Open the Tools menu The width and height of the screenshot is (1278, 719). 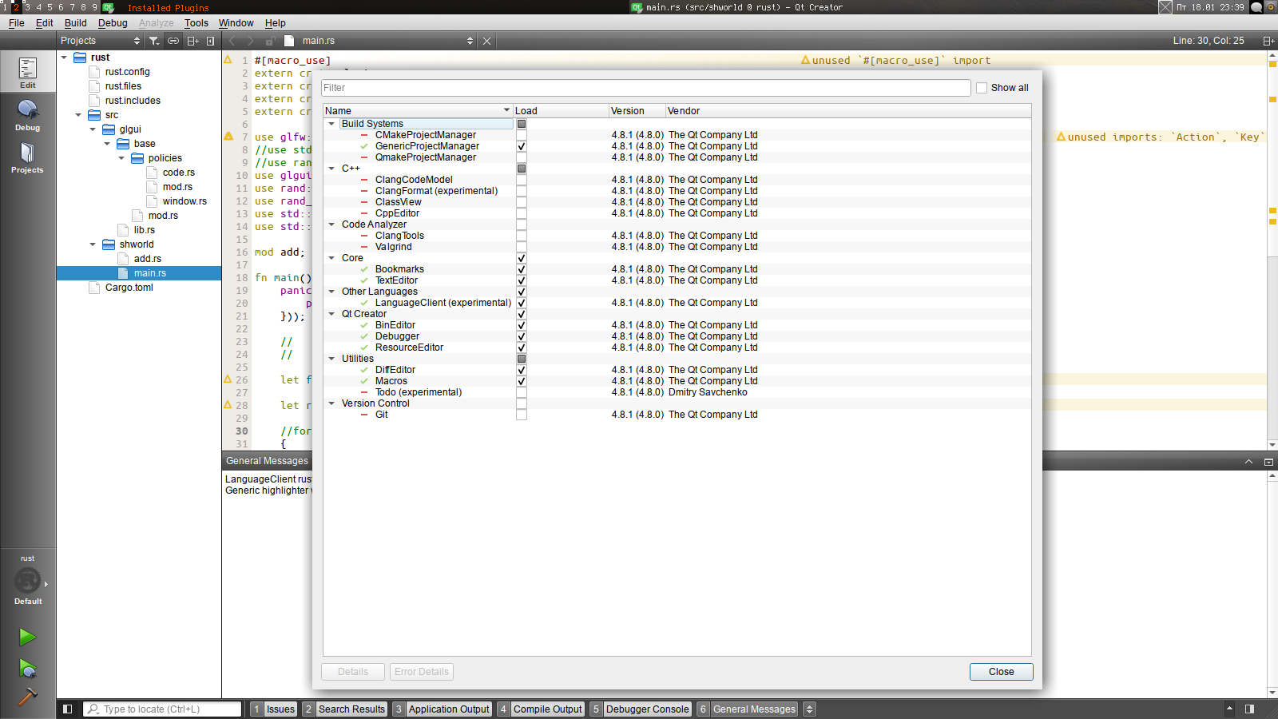(x=196, y=23)
